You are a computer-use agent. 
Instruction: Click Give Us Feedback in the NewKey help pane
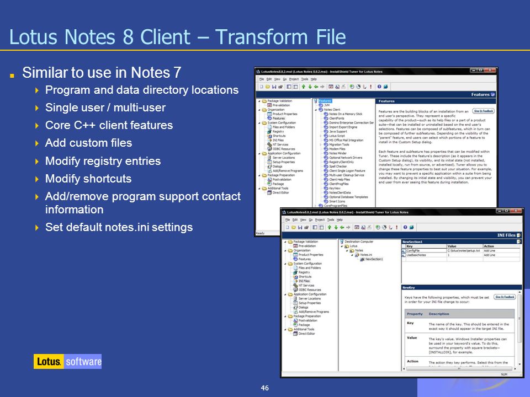505,297
